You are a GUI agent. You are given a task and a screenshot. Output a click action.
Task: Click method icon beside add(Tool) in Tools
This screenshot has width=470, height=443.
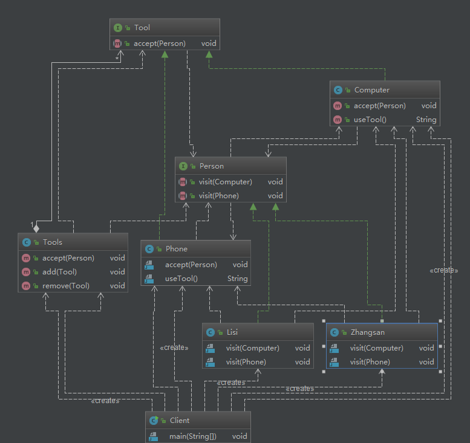click(26, 272)
